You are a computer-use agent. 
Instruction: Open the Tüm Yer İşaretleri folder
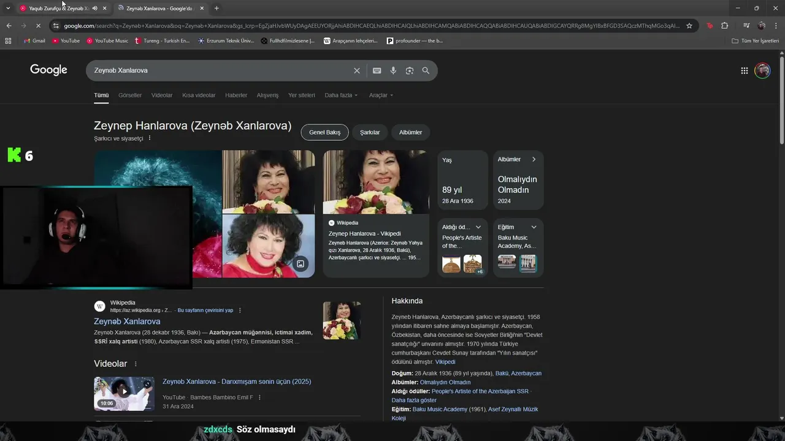[x=756, y=41]
